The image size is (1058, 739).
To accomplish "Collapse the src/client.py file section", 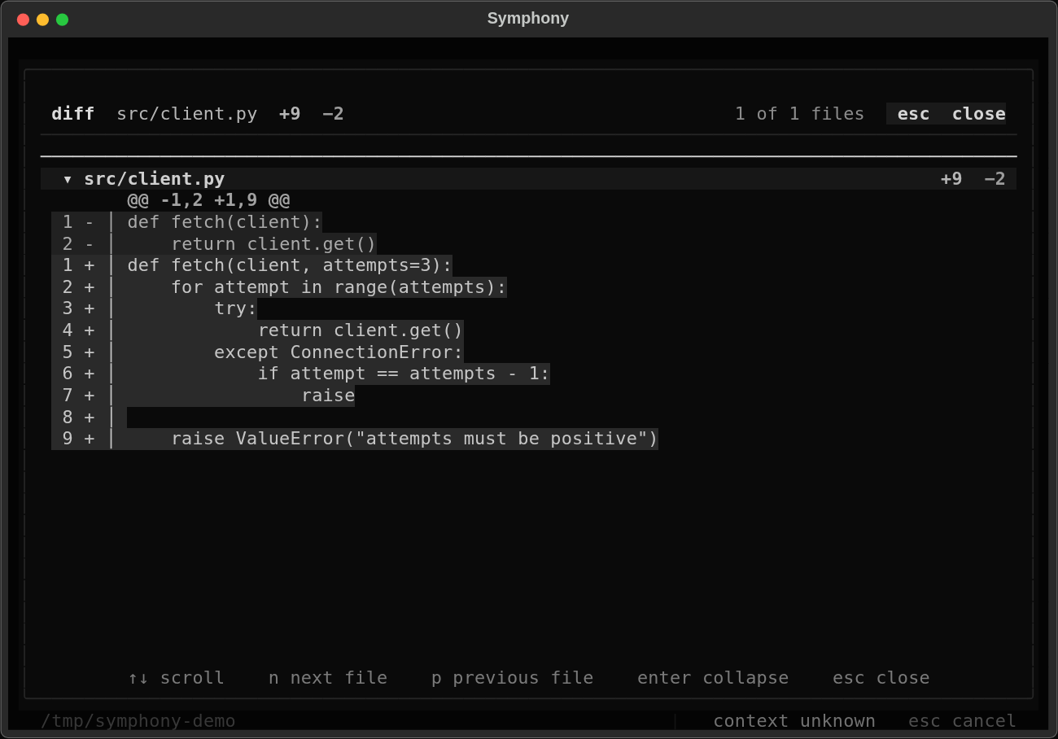I will coord(68,179).
